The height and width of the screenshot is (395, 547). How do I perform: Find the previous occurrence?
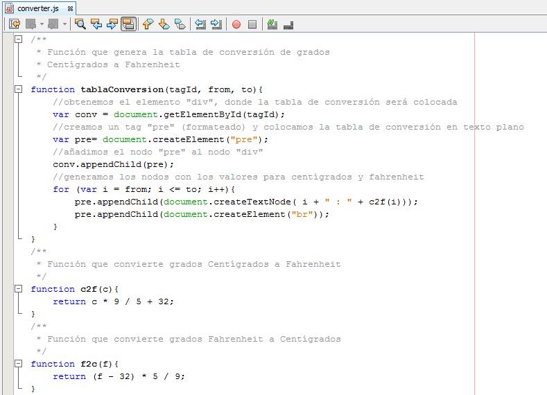pos(96,24)
